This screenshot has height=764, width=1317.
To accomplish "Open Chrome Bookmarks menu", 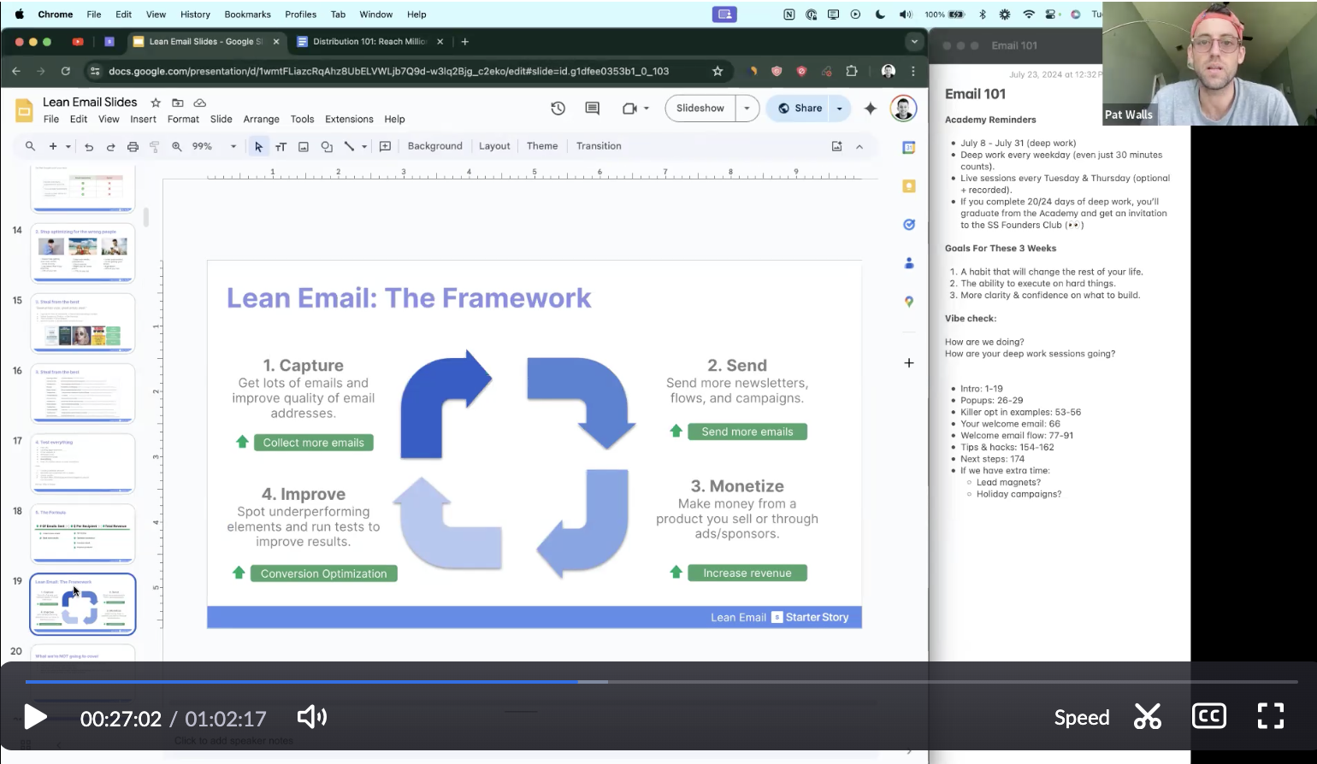I will pos(247,15).
